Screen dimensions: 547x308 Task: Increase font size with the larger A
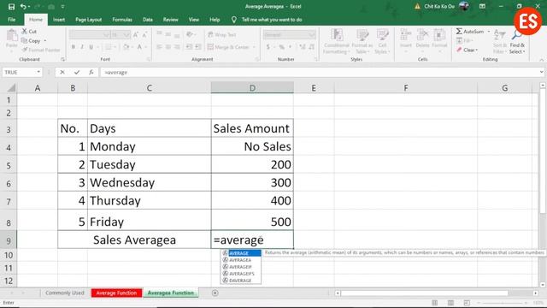click(136, 34)
